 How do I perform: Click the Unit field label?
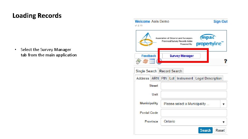click(155, 94)
